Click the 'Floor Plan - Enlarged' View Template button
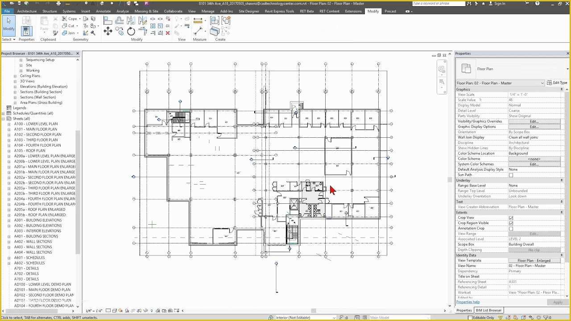This screenshot has width=571, height=321. click(x=534, y=260)
